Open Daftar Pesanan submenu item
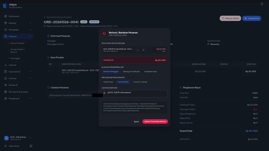The height and width of the screenshot is (151, 269). 17,43
